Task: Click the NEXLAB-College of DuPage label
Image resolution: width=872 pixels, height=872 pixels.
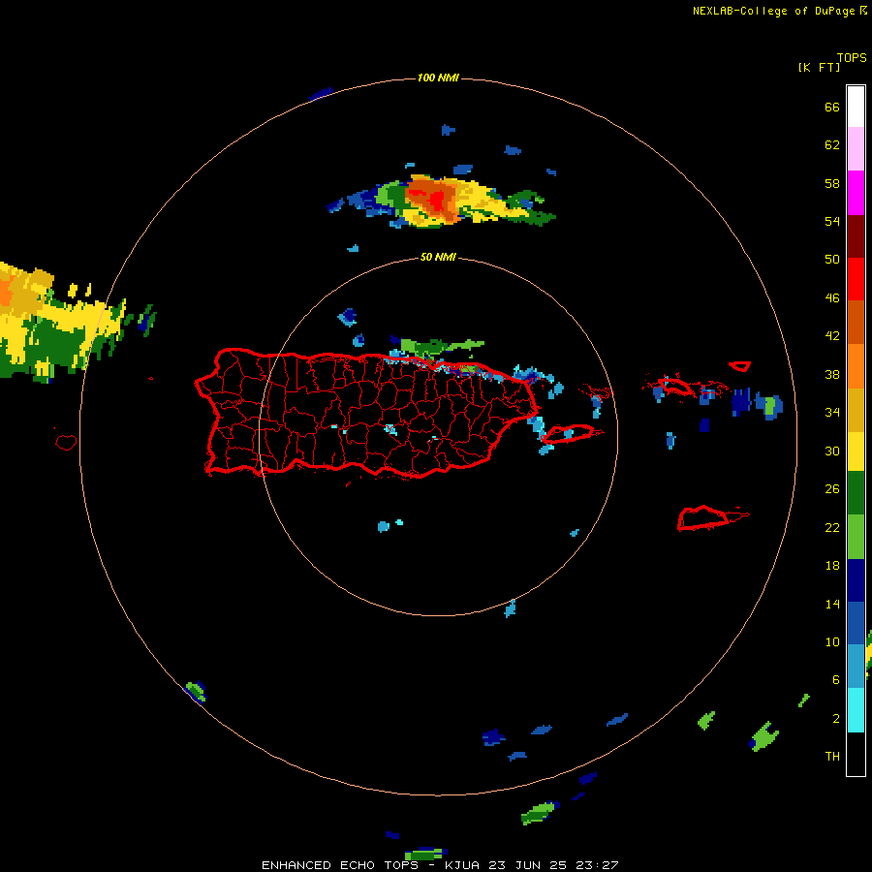Action: tap(773, 11)
